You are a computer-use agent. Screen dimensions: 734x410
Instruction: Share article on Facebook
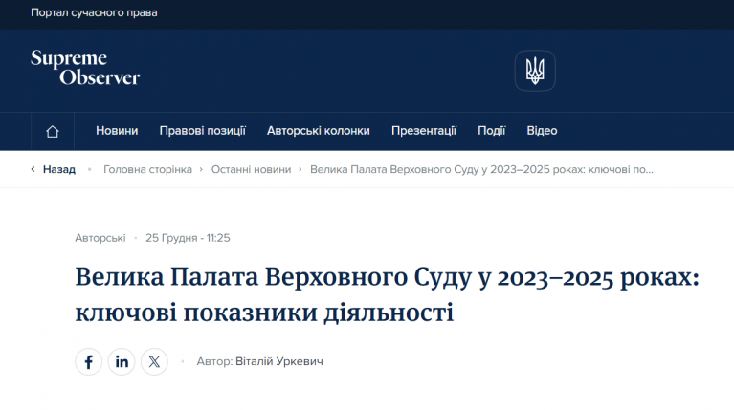(88, 362)
